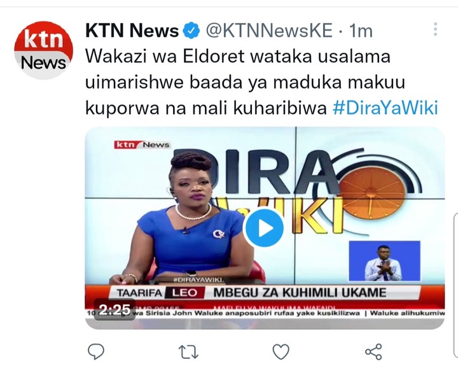This screenshot has width=458, height=373.
Task: Open the #DiraYaWiki hashtag link
Action: (x=385, y=108)
